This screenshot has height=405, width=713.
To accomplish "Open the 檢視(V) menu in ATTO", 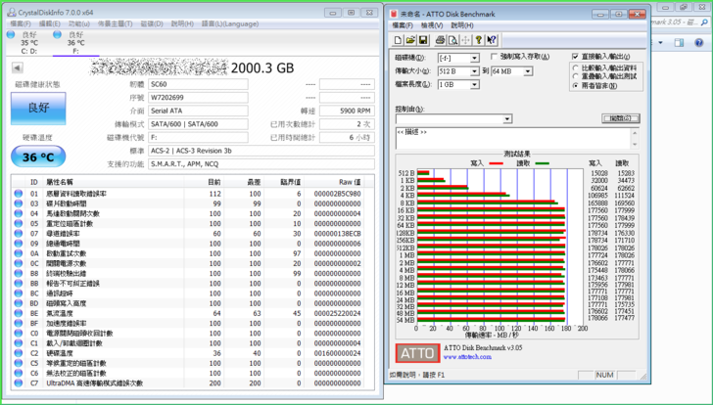I will pyautogui.click(x=432, y=24).
